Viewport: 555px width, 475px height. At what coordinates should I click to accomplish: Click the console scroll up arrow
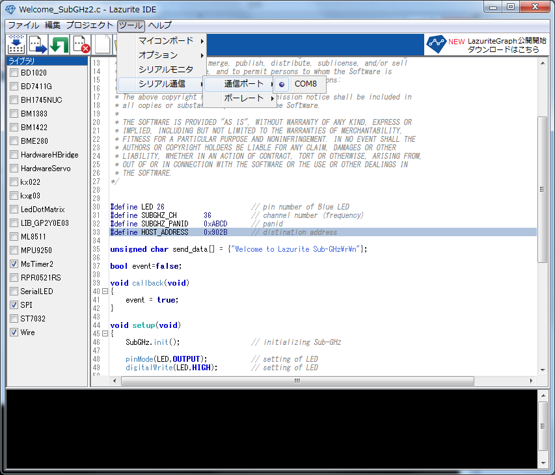click(543, 395)
